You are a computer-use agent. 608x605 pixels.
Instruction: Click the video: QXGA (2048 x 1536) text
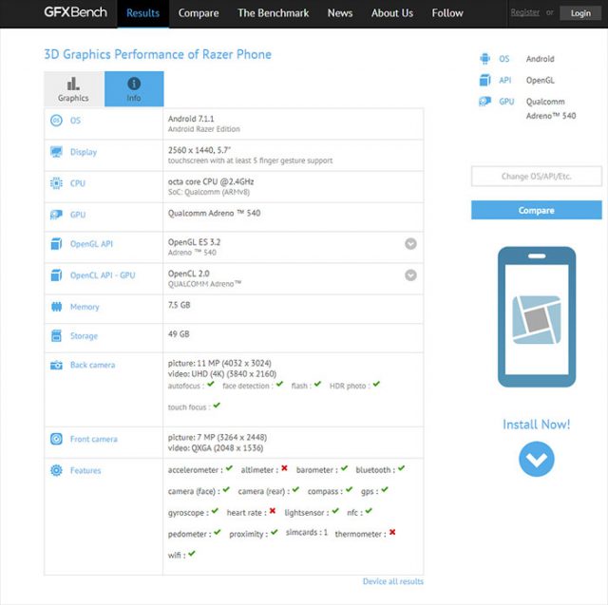[x=216, y=448]
